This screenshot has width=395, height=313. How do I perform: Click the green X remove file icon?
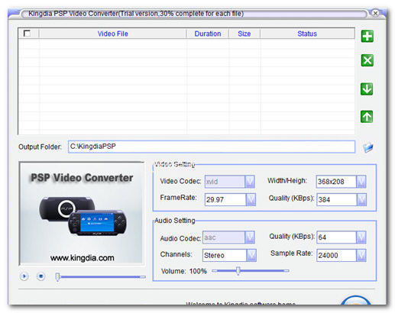367,60
